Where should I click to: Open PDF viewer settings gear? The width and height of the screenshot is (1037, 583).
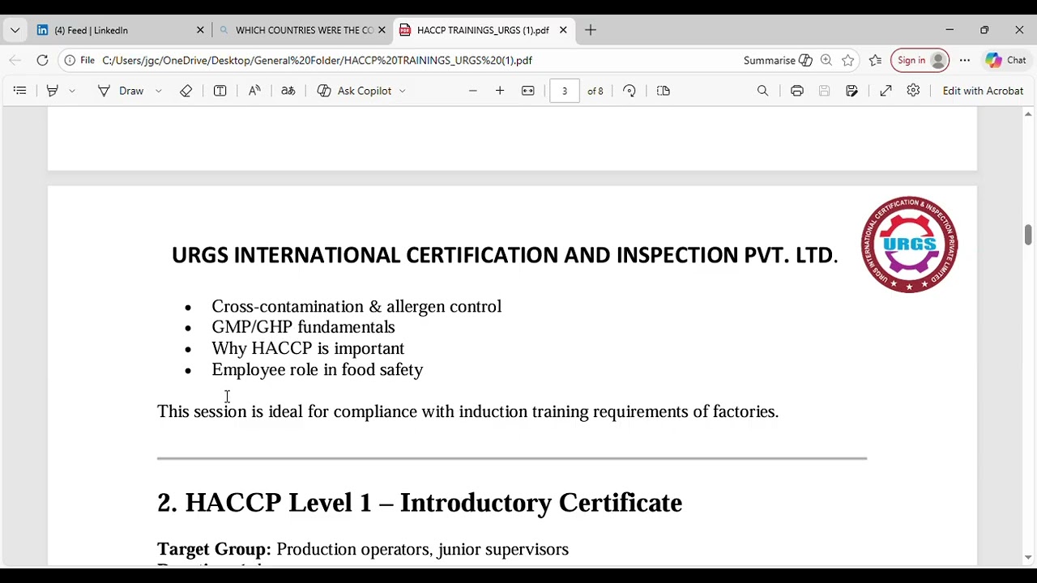(913, 91)
